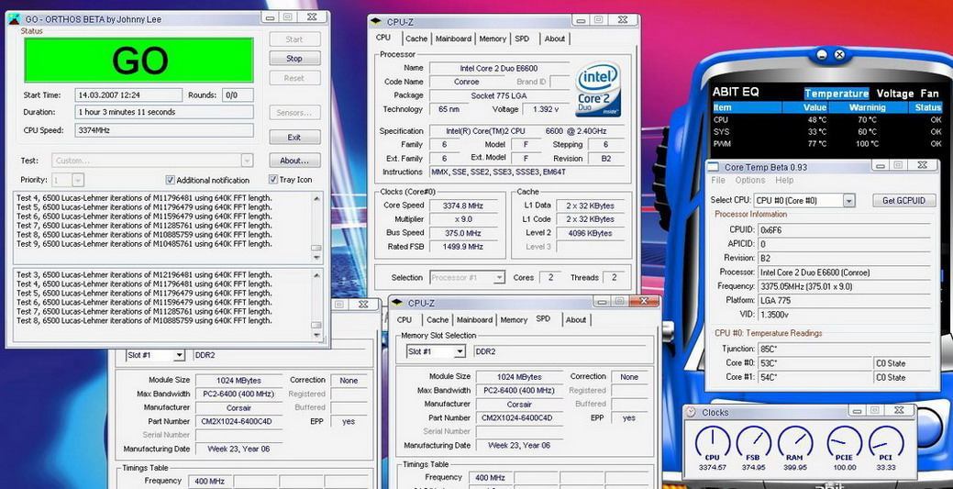953x489 pixels.
Task: Click the ORTHOS title bar app icon
Action: (x=14, y=18)
